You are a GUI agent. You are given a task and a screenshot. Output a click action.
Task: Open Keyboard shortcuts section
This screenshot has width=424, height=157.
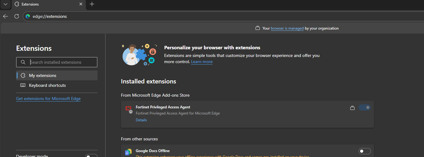47,85
